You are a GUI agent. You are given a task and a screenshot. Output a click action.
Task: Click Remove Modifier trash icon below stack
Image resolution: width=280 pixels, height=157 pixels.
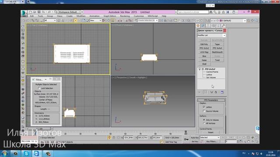tap(216, 92)
